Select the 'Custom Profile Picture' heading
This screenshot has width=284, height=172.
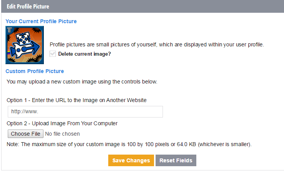pos(35,71)
